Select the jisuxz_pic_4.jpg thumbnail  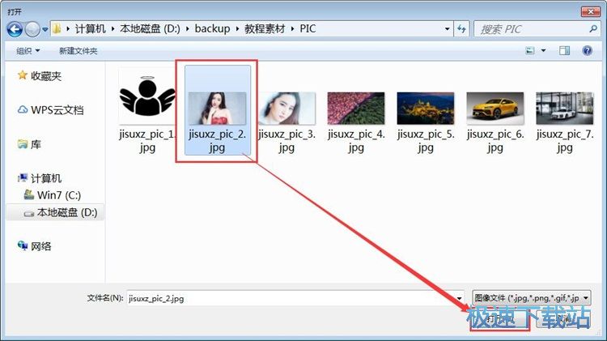356,108
